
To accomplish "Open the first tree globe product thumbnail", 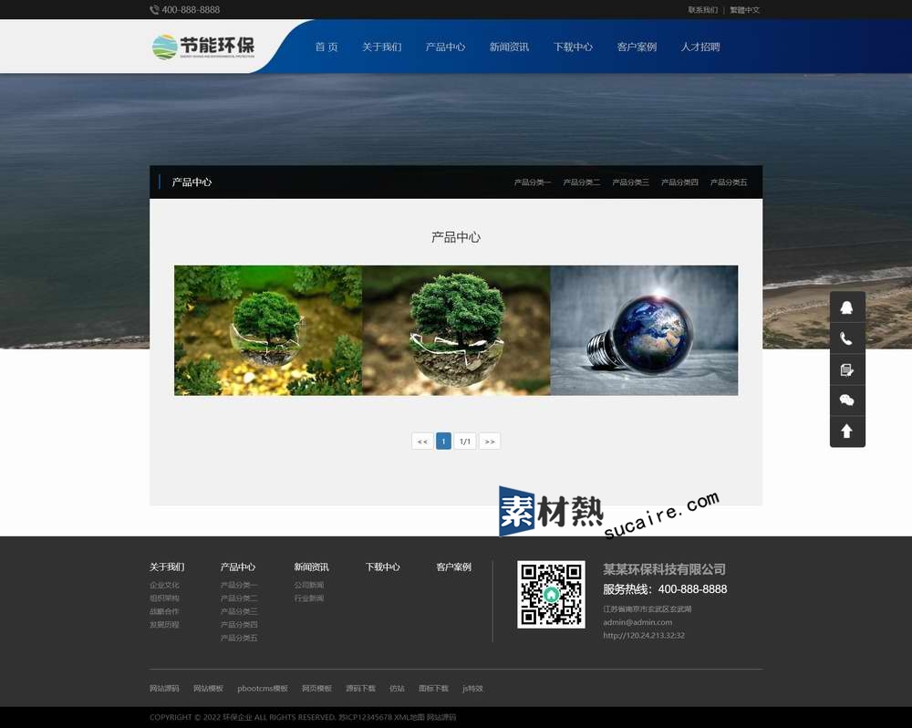I will point(268,330).
